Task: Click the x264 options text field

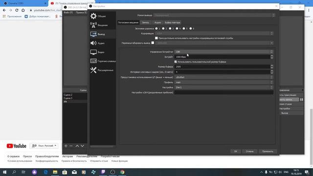Action: point(224,92)
